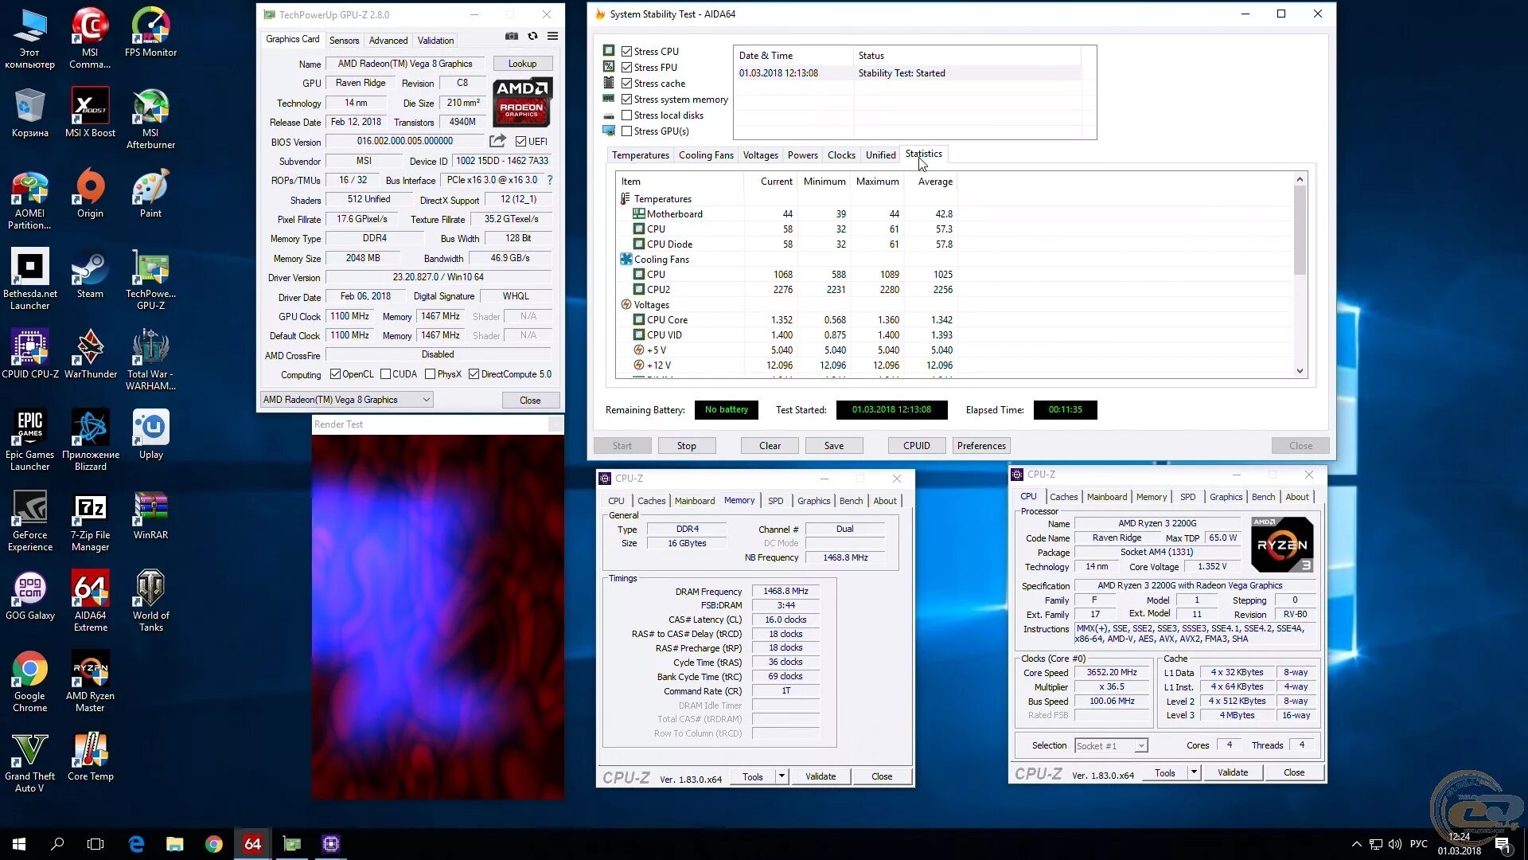The height and width of the screenshot is (860, 1528).
Task: Click GPU-Z refresh icon
Action: tap(532, 37)
